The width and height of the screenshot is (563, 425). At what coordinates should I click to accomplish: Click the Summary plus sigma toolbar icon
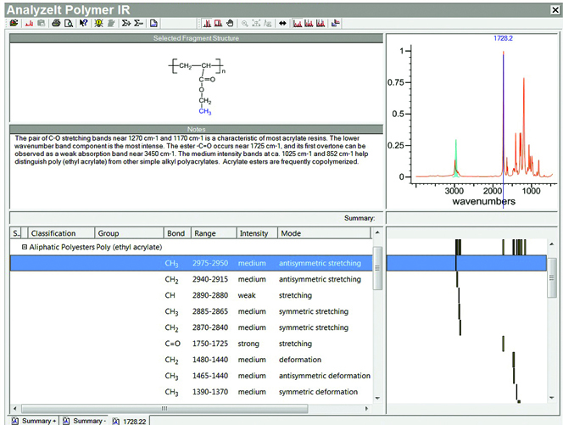(x=125, y=23)
